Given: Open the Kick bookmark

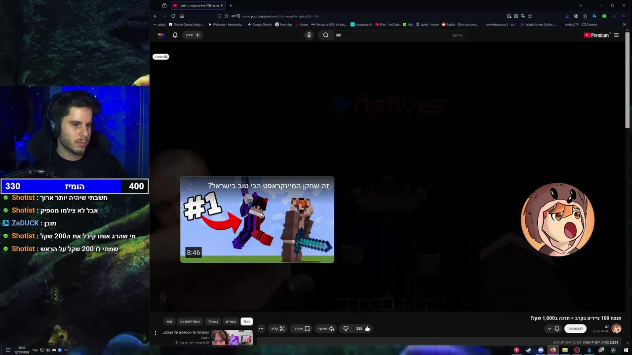Looking at the screenshot, I should pyautogui.click(x=408, y=24).
